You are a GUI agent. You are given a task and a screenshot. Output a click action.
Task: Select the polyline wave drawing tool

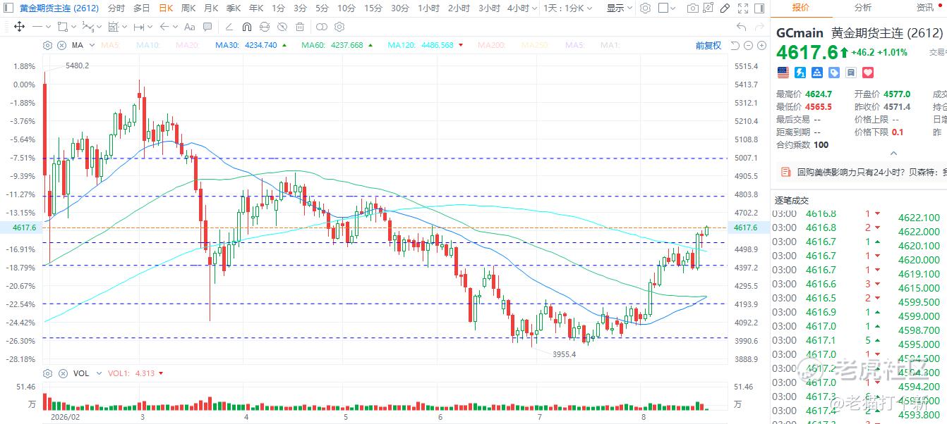click(88, 27)
